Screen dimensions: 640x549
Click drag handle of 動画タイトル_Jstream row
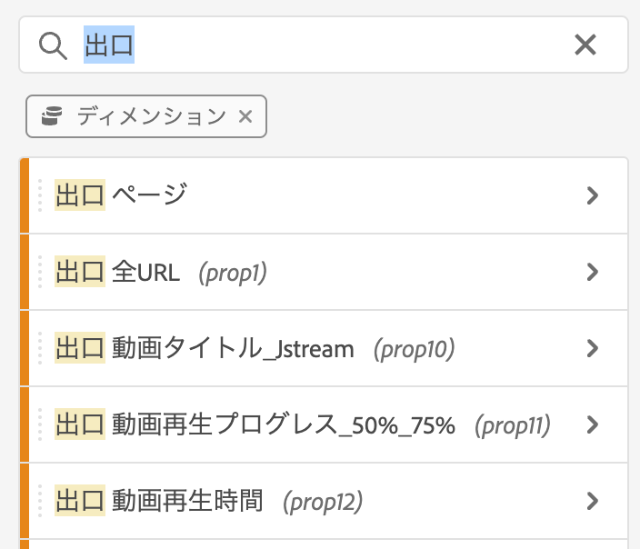41,348
